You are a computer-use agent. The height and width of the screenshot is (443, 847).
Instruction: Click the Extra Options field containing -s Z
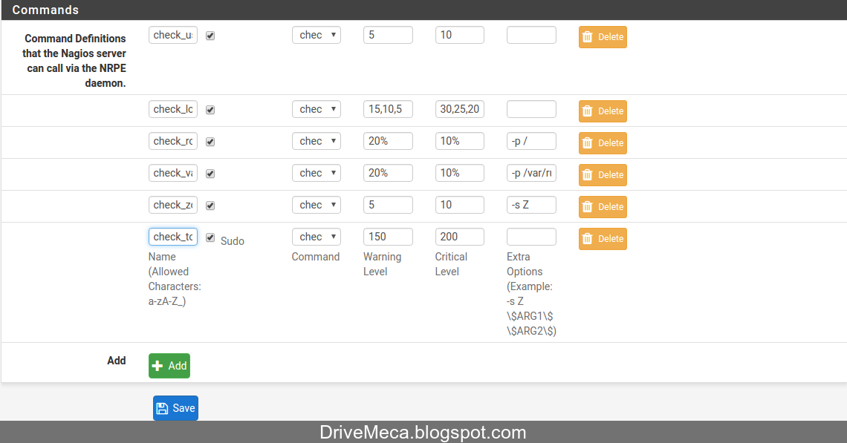(x=531, y=206)
